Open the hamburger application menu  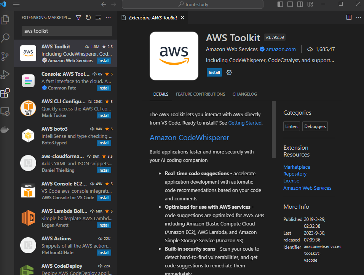pos(16,5)
